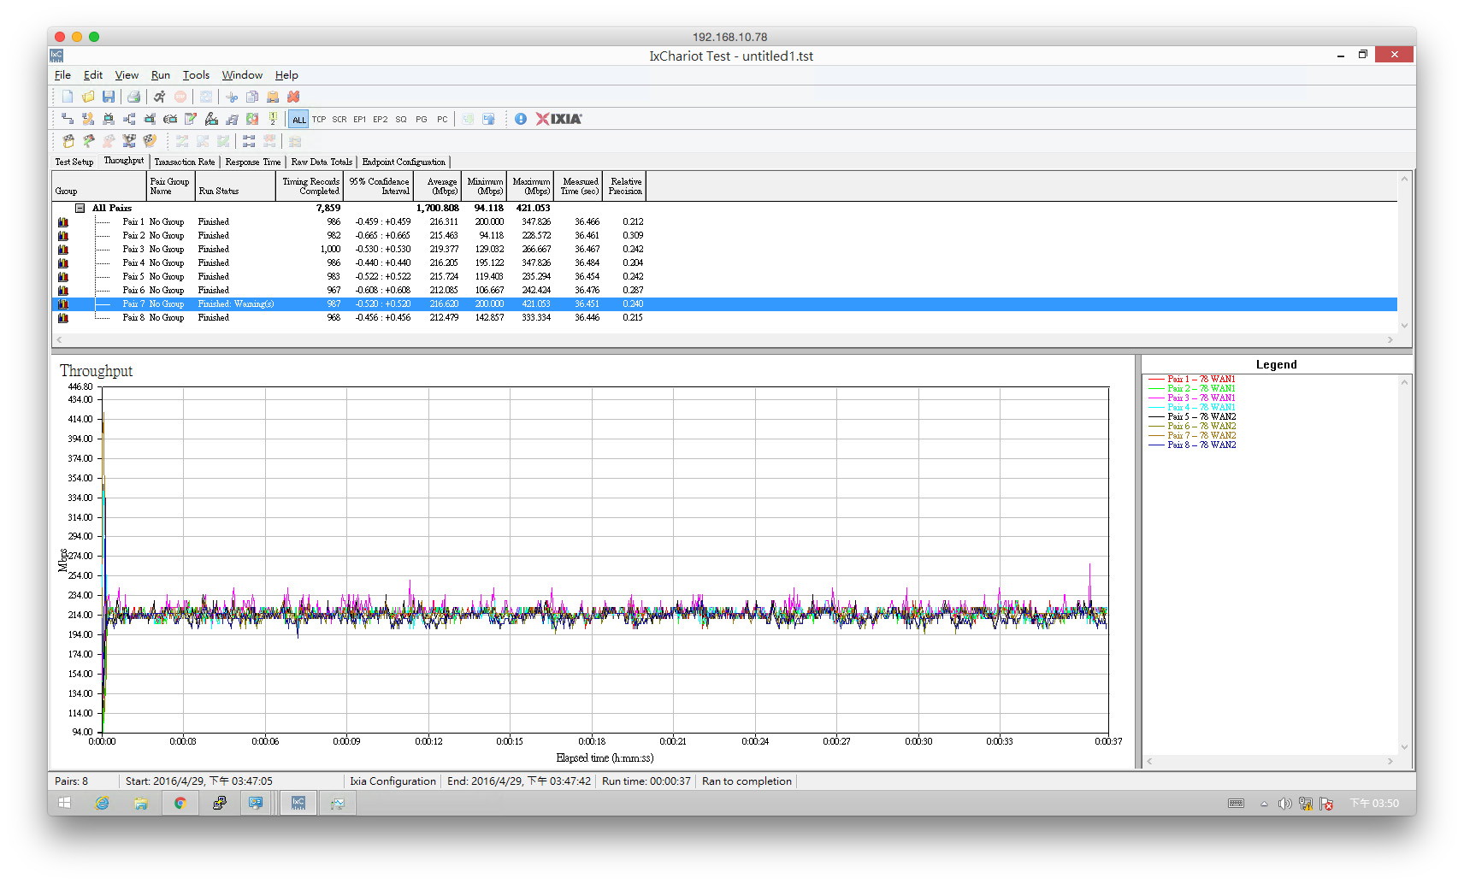Start the test with the running man icon

tap(160, 97)
